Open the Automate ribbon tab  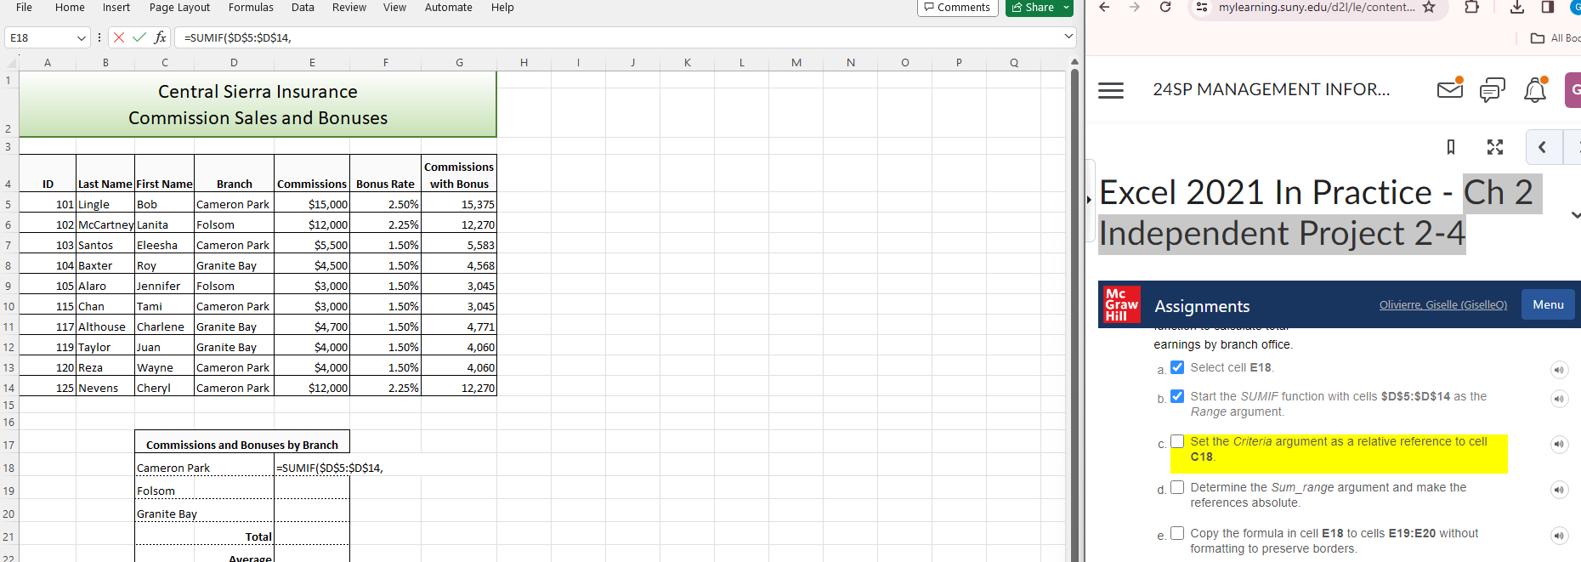tap(449, 7)
